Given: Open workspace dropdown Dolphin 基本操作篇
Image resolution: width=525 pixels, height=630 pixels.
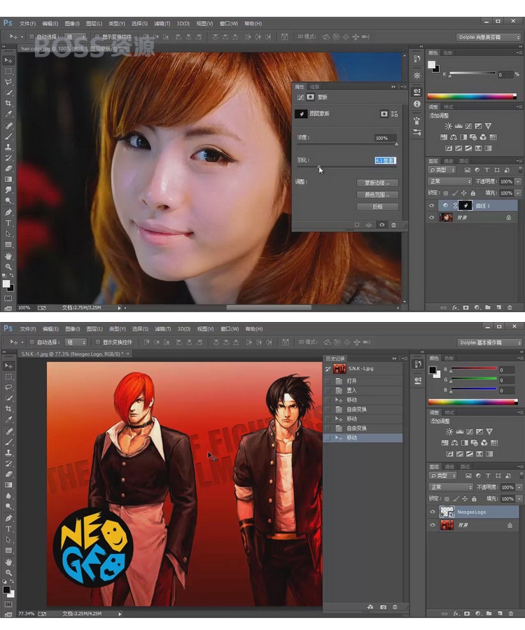Looking at the screenshot, I should pos(489,342).
